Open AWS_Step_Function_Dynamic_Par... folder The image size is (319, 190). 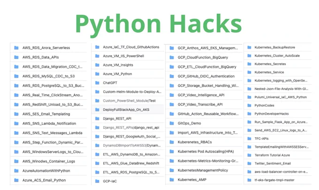tap(53, 142)
